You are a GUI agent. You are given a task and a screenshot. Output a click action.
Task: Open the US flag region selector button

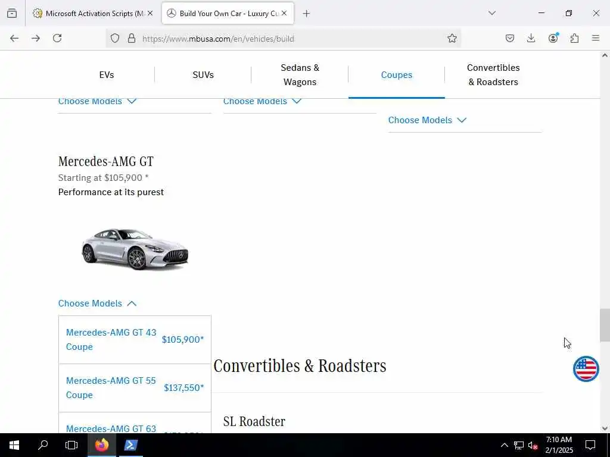(x=586, y=369)
